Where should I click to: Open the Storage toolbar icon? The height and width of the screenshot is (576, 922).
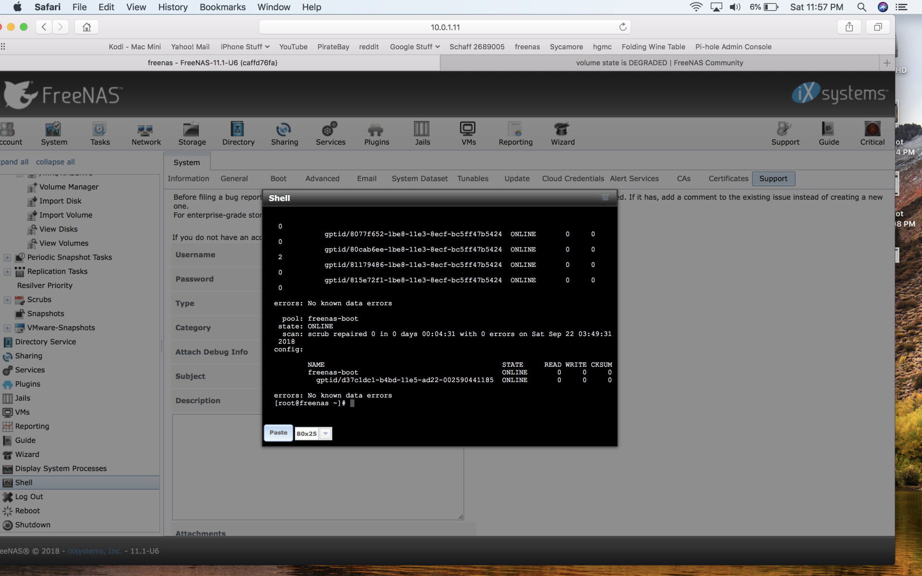[192, 133]
